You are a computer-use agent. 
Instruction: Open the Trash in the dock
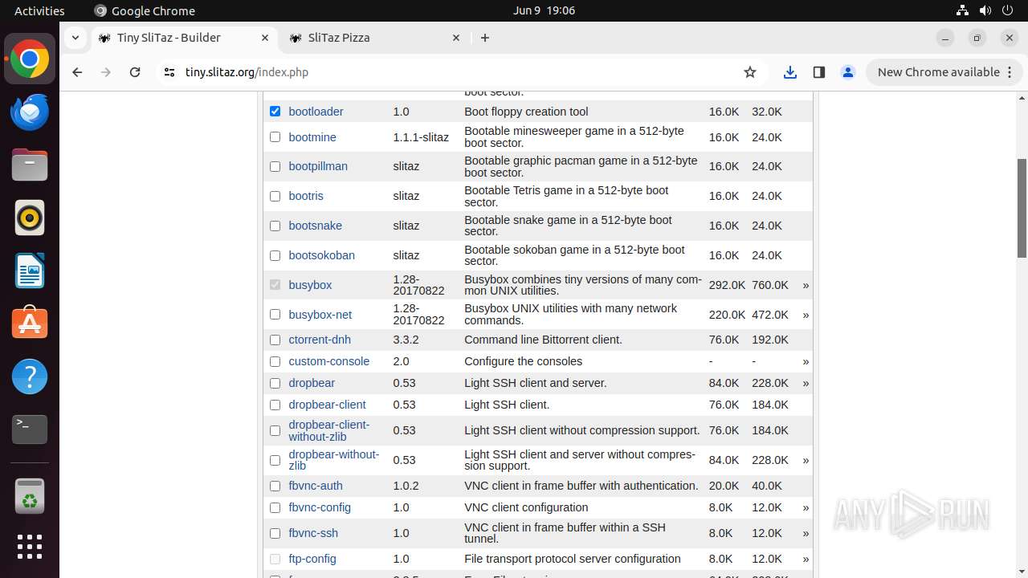point(30,496)
